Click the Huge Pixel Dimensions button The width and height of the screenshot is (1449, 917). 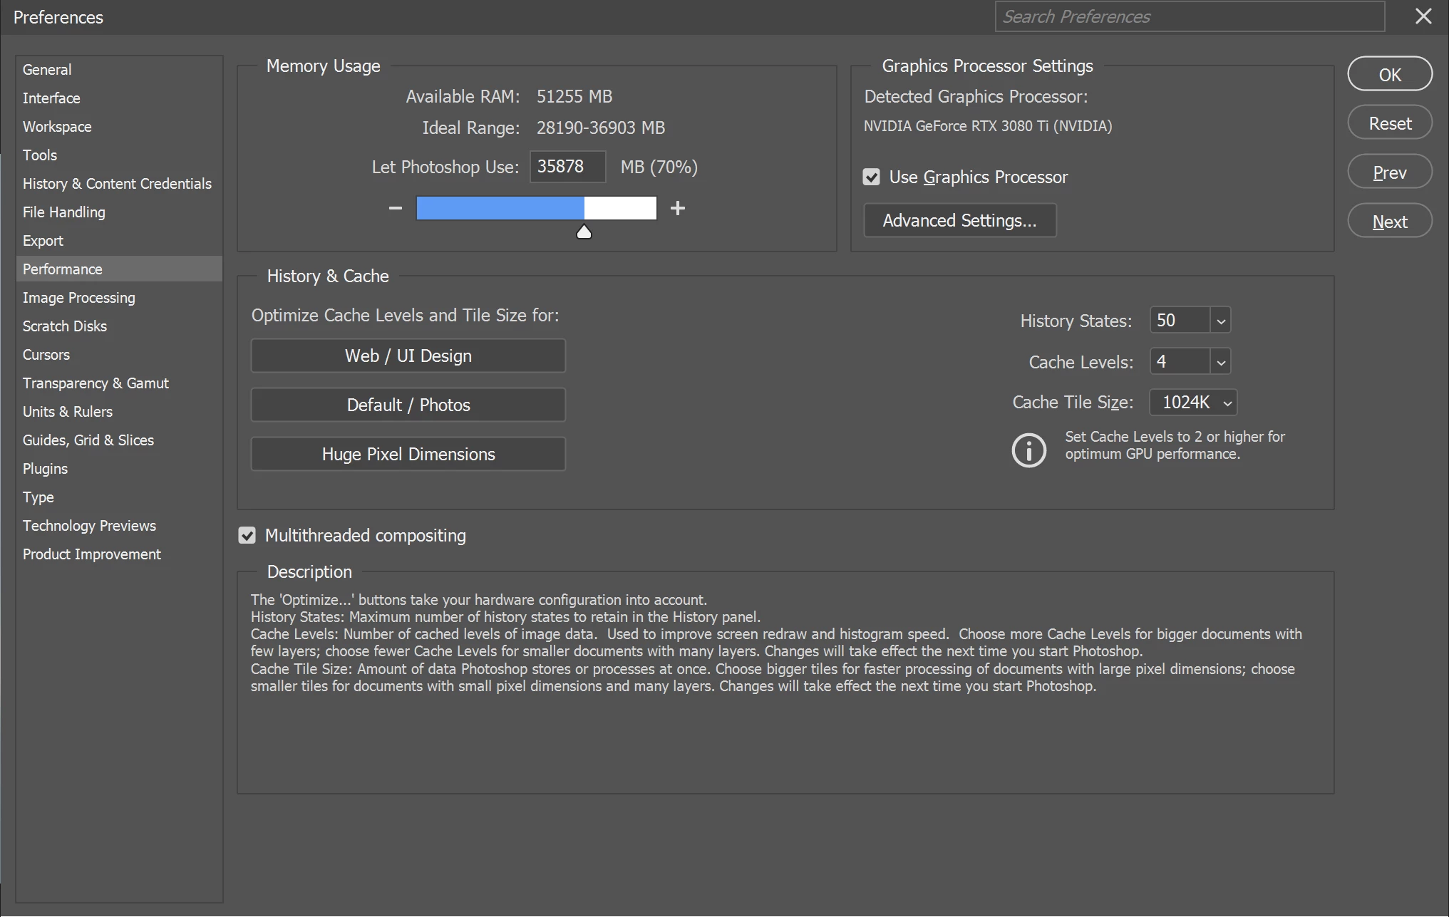(408, 454)
